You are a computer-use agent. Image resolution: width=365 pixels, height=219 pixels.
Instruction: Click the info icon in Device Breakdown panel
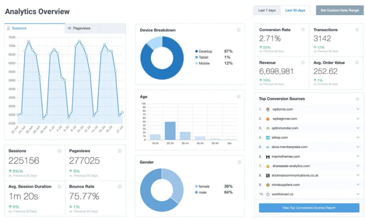pyautogui.click(x=239, y=30)
